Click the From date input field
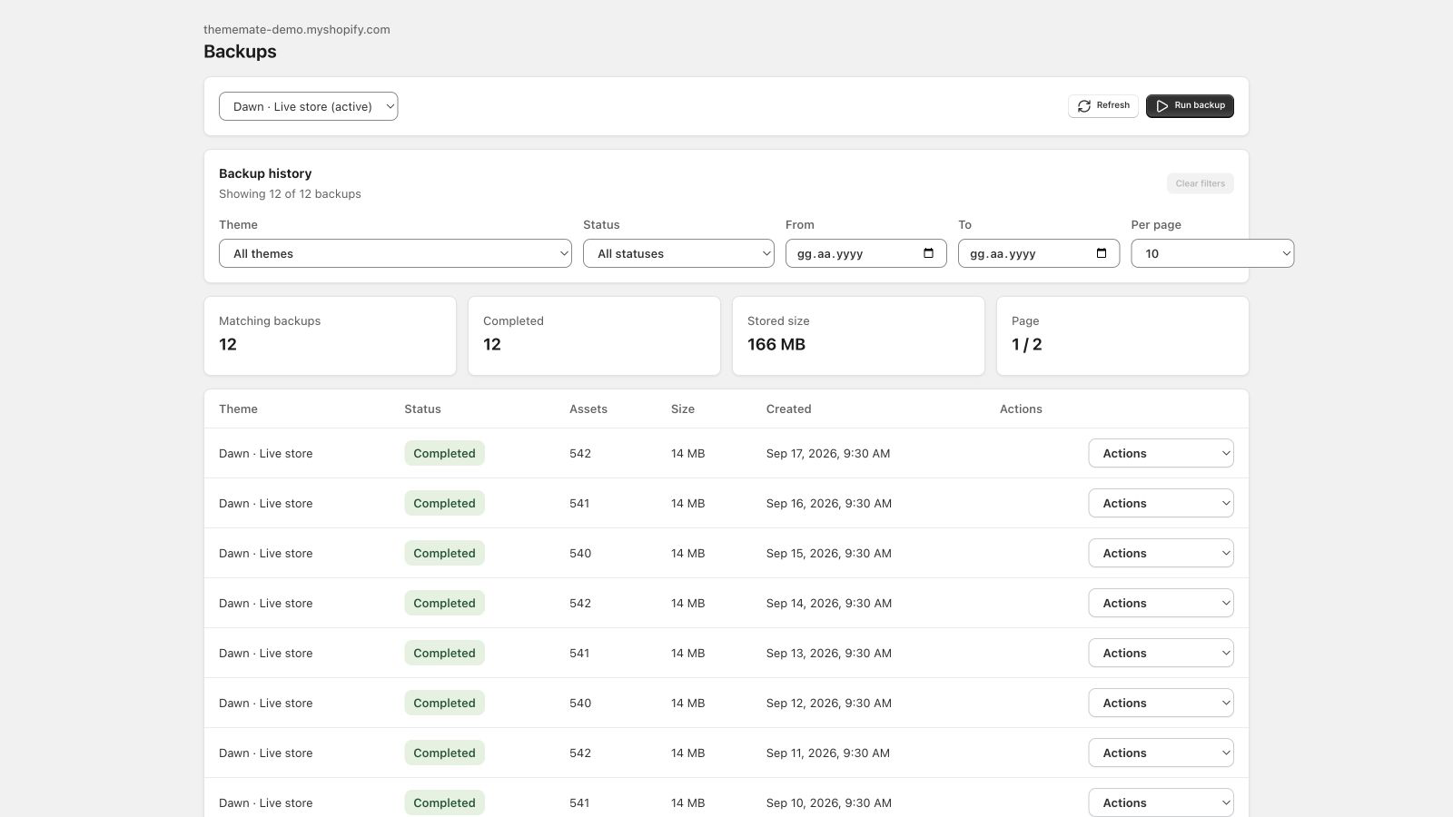 click(865, 253)
